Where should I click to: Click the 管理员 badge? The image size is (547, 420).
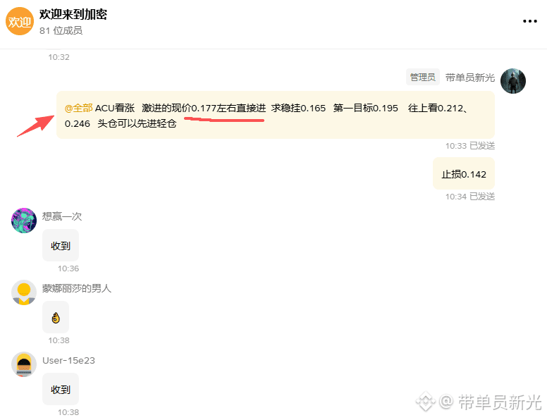point(422,77)
